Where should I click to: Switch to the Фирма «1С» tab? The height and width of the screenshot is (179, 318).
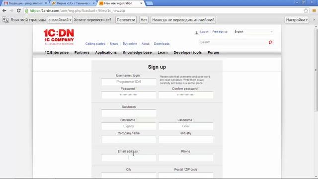point(73,3)
